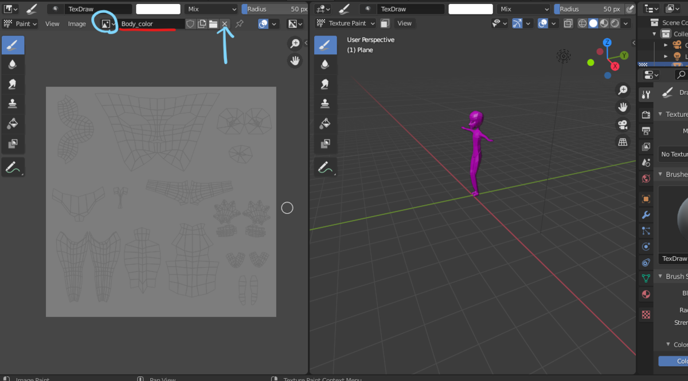Open View menu in image editor
Screen dimensions: 688x381
(x=52, y=23)
